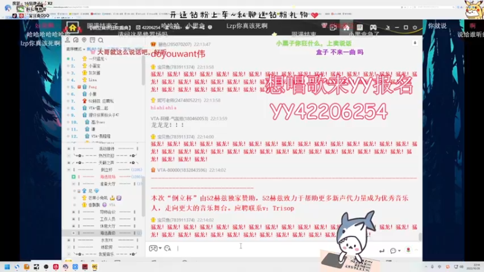Viewport: 484px width, 272px height.
Task: Click the chat area scrollbar thumb
Action: point(420,237)
